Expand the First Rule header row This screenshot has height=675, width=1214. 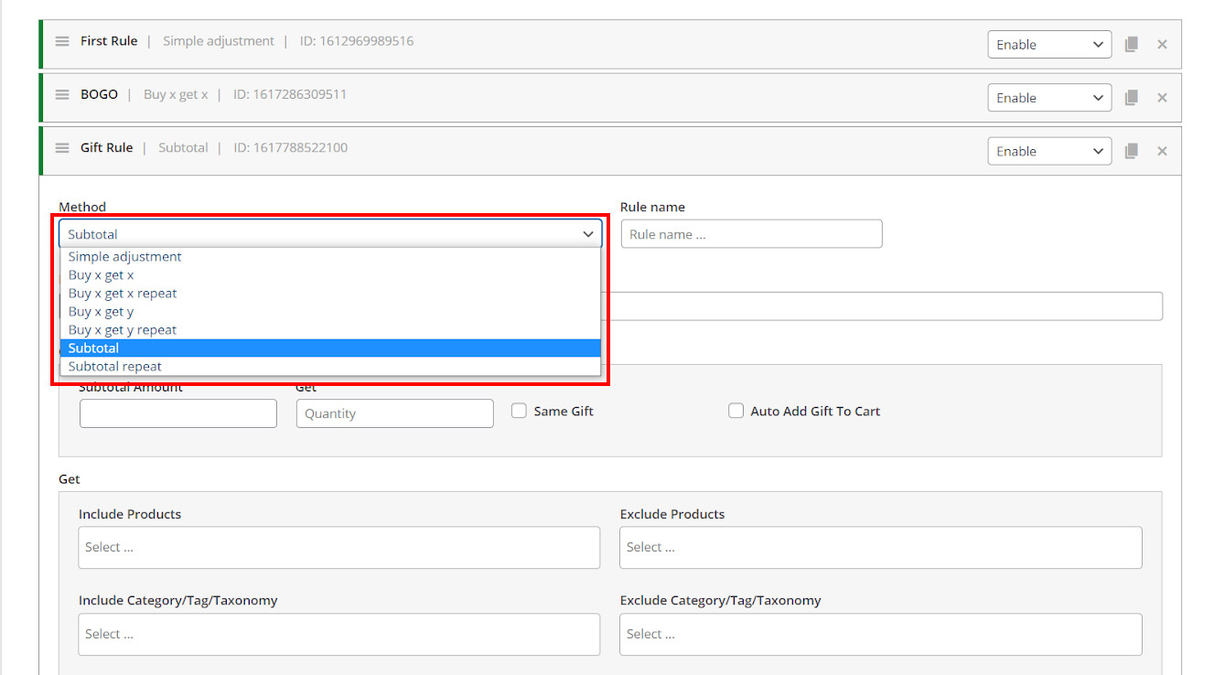[x=610, y=44]
